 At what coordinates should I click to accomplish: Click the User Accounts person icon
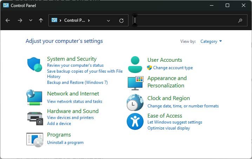tap(135, 65)
